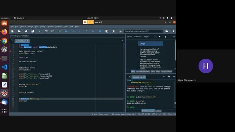235x132 pixels.
Task: Switch to the Variable Explorer tab
Action: (143, 71)
